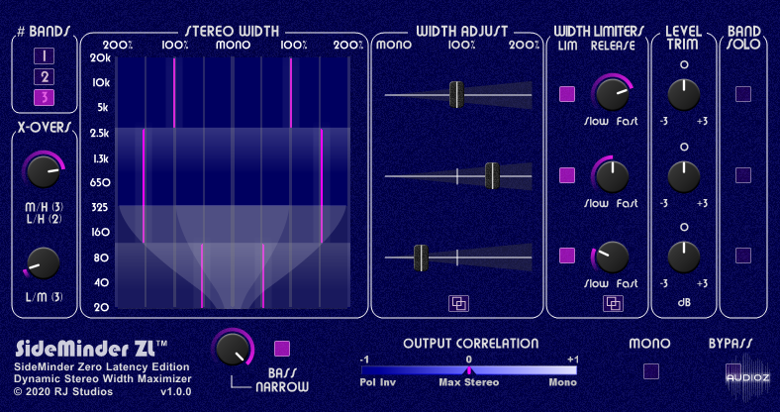
Task: Toggle the low band width limiter
Action: point(567,256)
